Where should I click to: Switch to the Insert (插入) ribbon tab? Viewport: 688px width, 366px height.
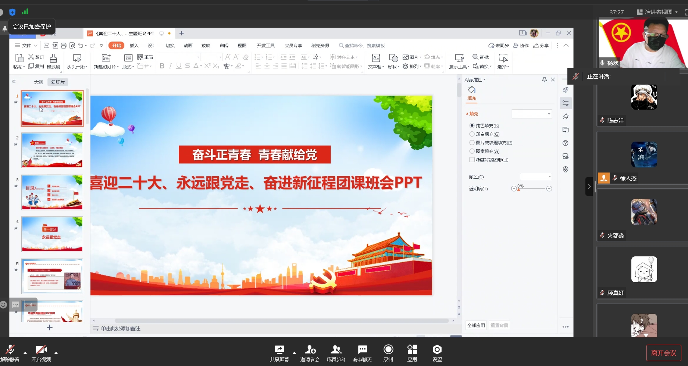(134, 46)
